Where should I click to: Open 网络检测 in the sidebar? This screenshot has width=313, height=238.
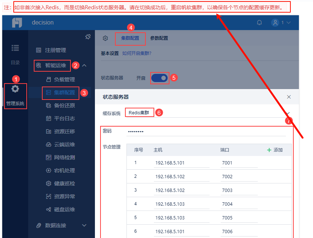[x=65, y=157]
